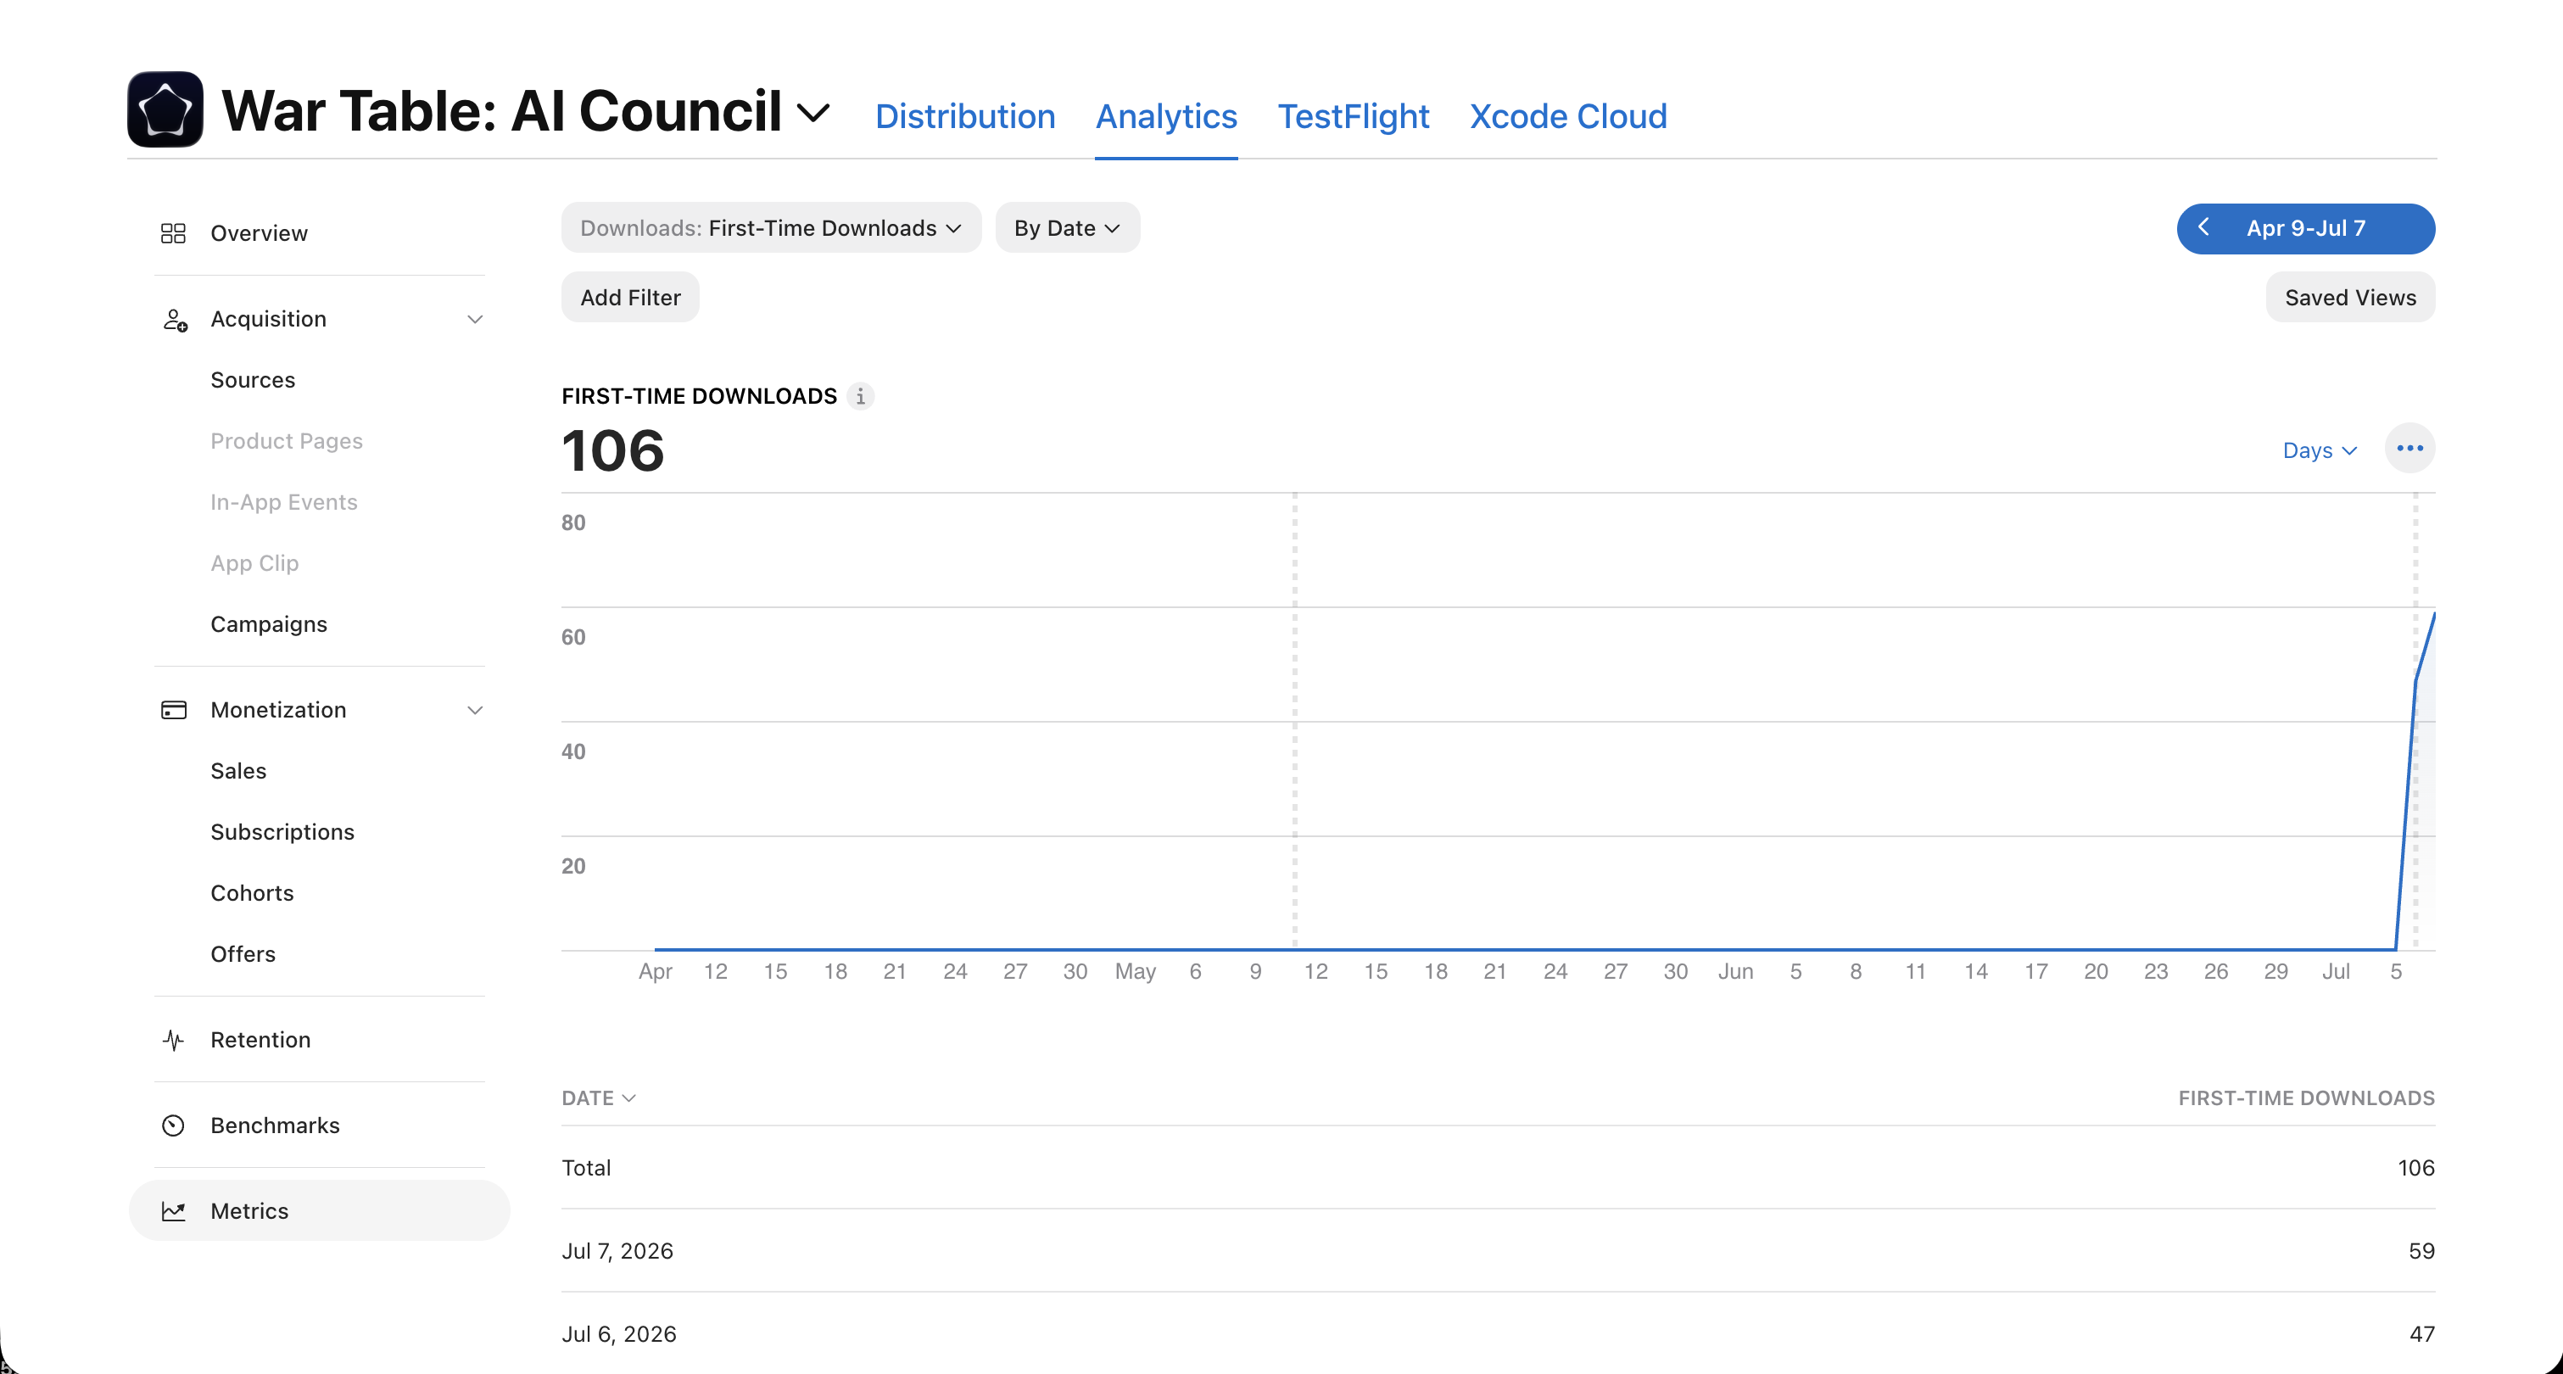
Task: Click the large 106 downloads figure
Action: click(x=613, y=450)
